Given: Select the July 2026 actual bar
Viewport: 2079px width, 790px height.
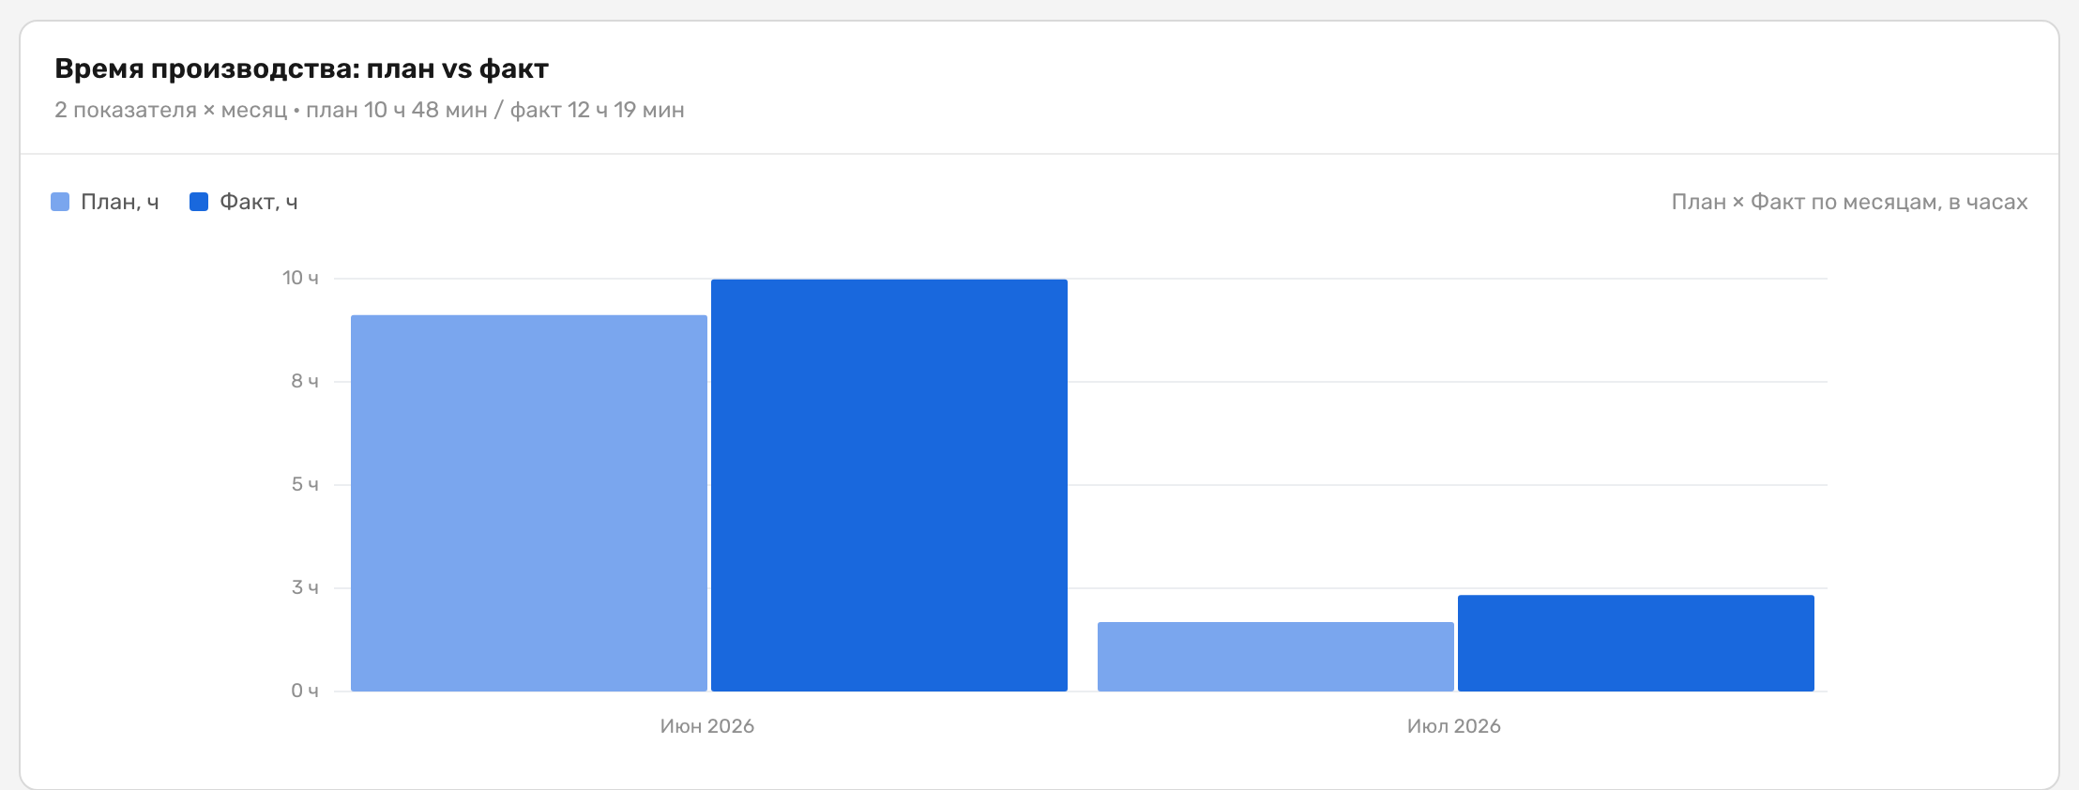Looking at the screenshot, I should (1636, 643).
